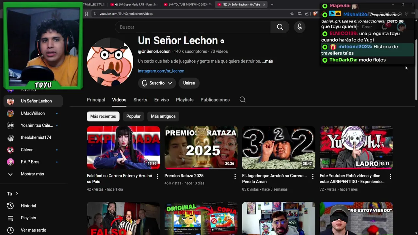
Task: Click the @UnSenorLechon handle text
Action: coord(154,52)
